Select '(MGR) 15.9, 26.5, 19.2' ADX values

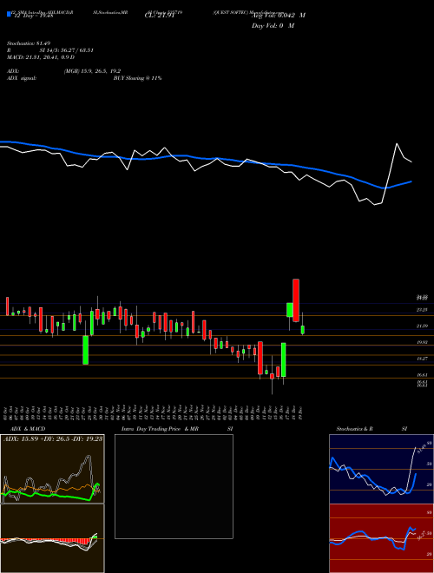[x=92, y=71]
